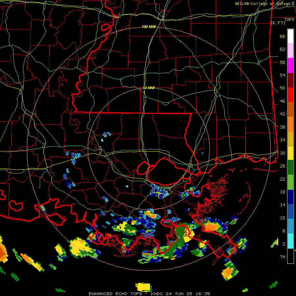Click the "50 NMI" range ring label
This screenshot has height=296, width=296.
click(149, 88)
